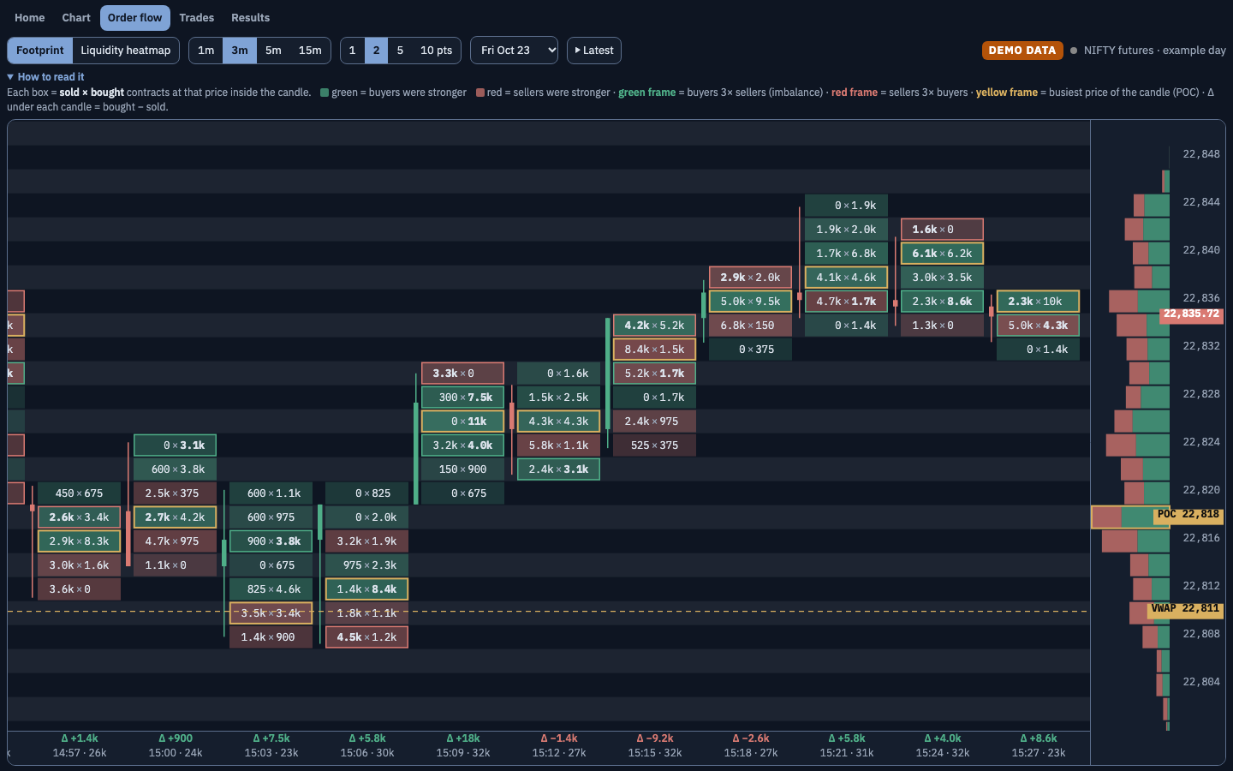Select footprint cell 4.1k × 4.6k
This screenshot has height=771, width=1233.
[846, 278]
